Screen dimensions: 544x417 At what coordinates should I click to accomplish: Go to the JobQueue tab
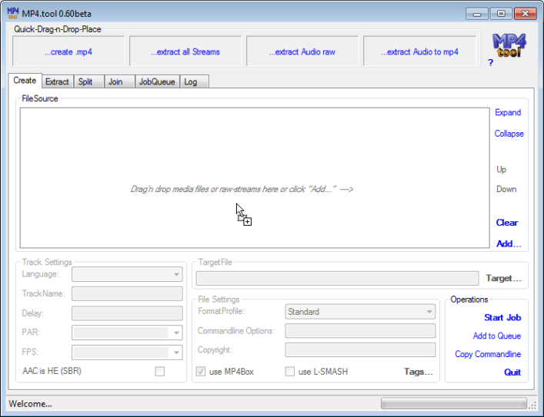157,81
